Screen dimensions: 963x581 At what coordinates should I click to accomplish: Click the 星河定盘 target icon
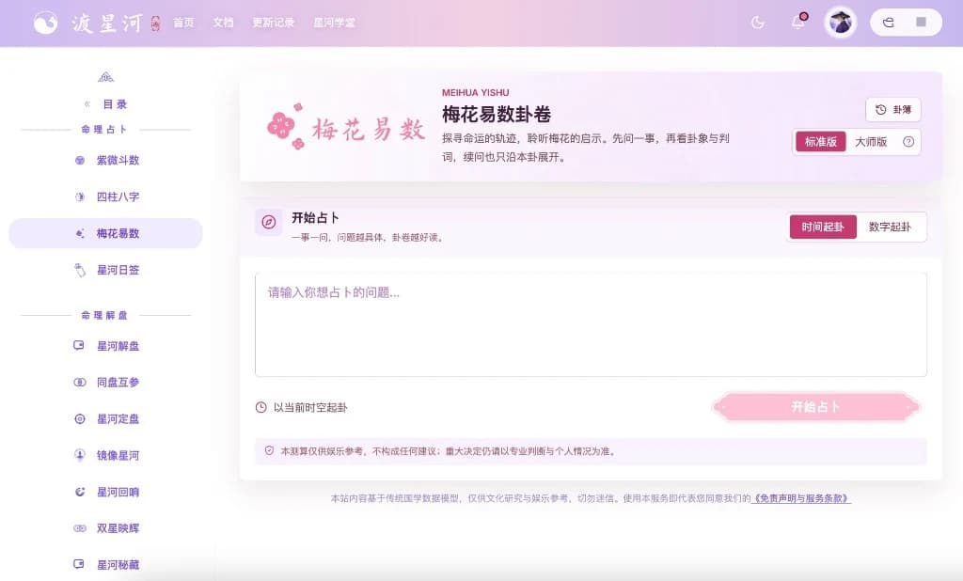[80, 419]
